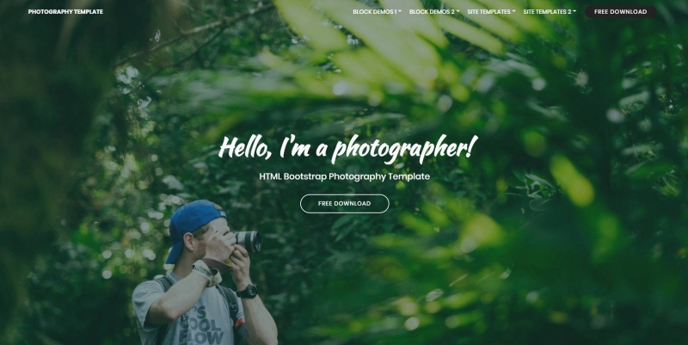This screenshot has height=345, width=688.
Task: Expand the Site Templates 2 dropdown caret
Action: (574, 12)
